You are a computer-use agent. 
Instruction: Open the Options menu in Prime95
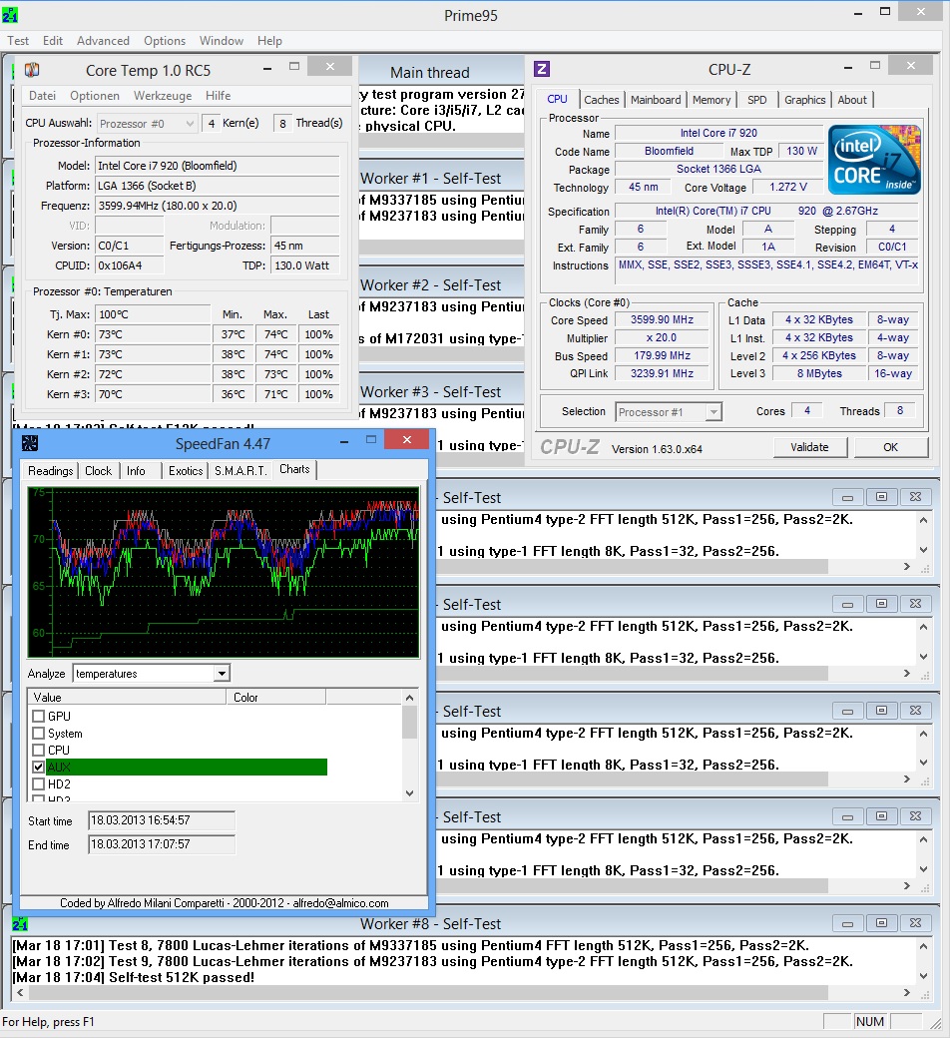click(165, 40)
